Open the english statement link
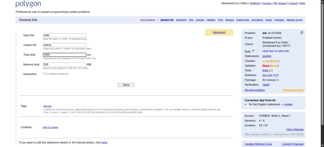This screenshot has width=324, height=147. click(x=267, y=56)
